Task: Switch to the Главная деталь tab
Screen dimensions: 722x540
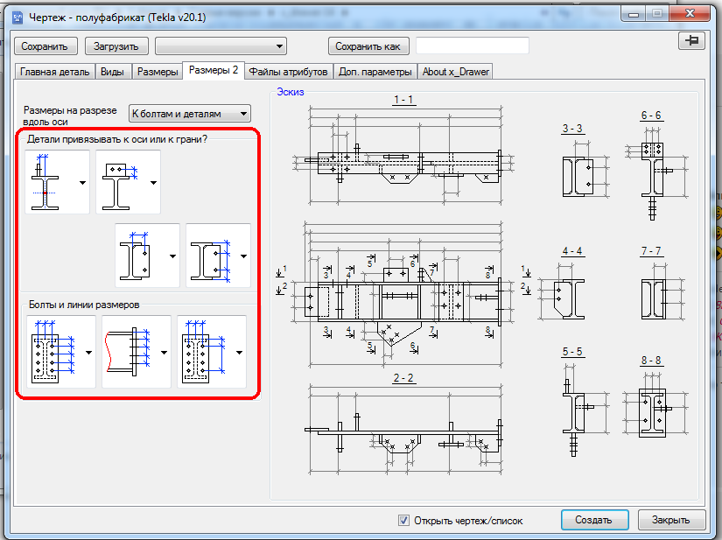Action: click(x=55, y=72)
